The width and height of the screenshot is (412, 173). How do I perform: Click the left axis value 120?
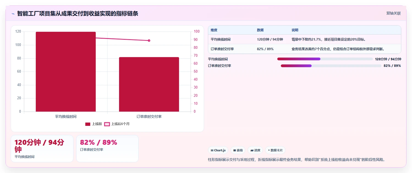[x=18, y=32]
